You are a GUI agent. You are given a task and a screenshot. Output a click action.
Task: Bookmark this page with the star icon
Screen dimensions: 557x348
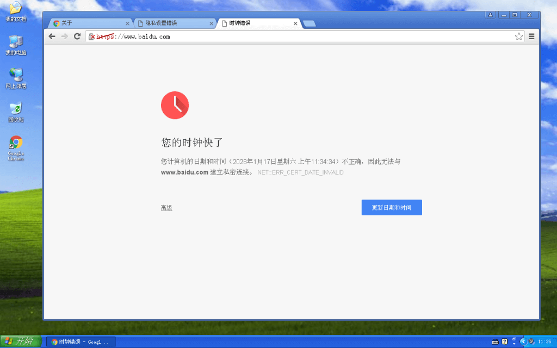(x=518, y=36)
